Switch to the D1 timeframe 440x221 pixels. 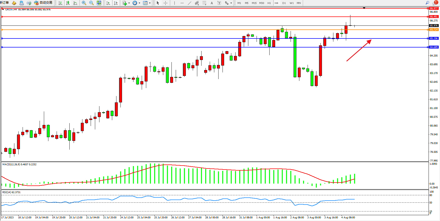284,3
